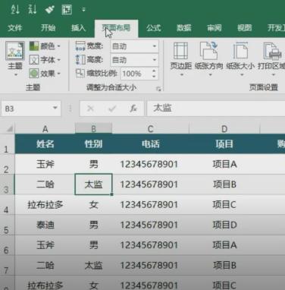285x290 pixels.
Task: Open the 文件 menu tab
Action: pyautogui.click(x=14, y=28)
